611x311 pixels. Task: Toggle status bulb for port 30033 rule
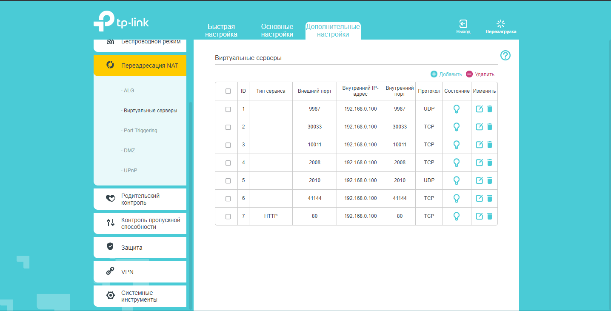coord(457,127)
